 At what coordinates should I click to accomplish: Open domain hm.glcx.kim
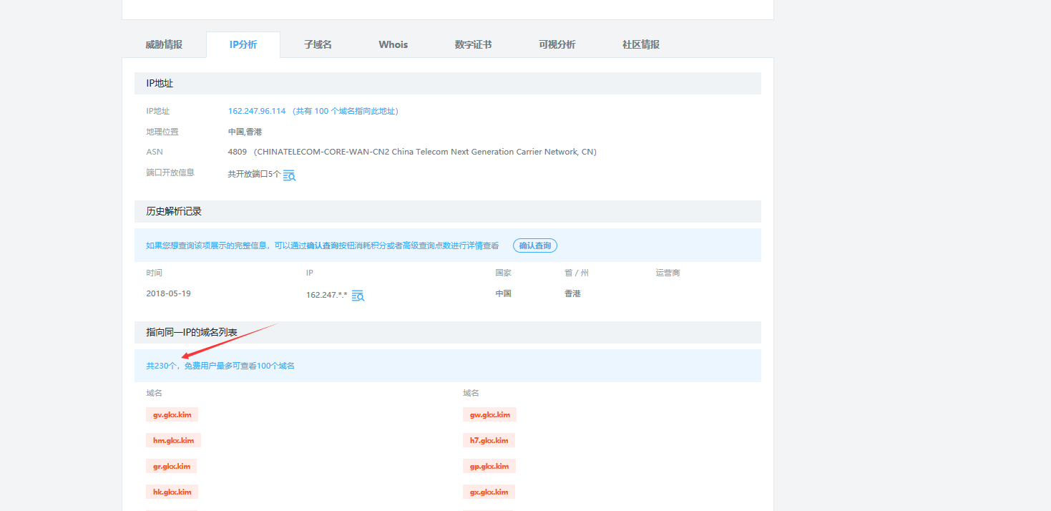pos(173,440)
